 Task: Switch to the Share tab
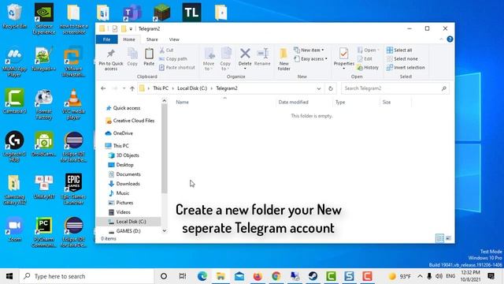pyautogui.click(x=152, y=39)
